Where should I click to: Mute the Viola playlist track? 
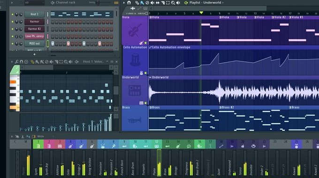(145, 43)
